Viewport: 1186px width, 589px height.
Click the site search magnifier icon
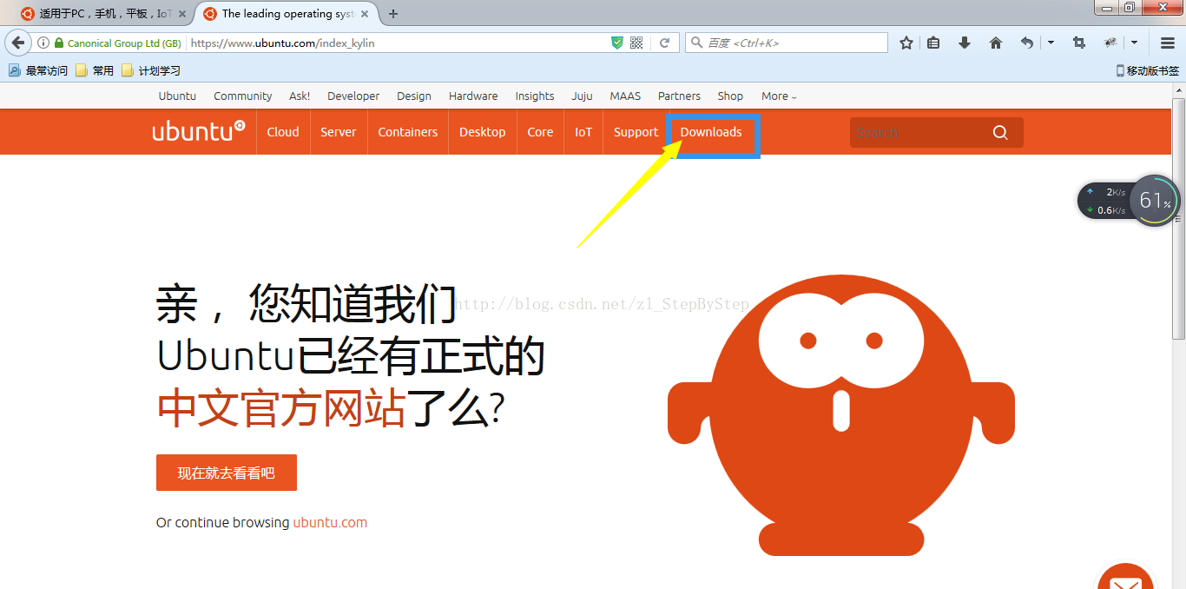[1000, 132]
